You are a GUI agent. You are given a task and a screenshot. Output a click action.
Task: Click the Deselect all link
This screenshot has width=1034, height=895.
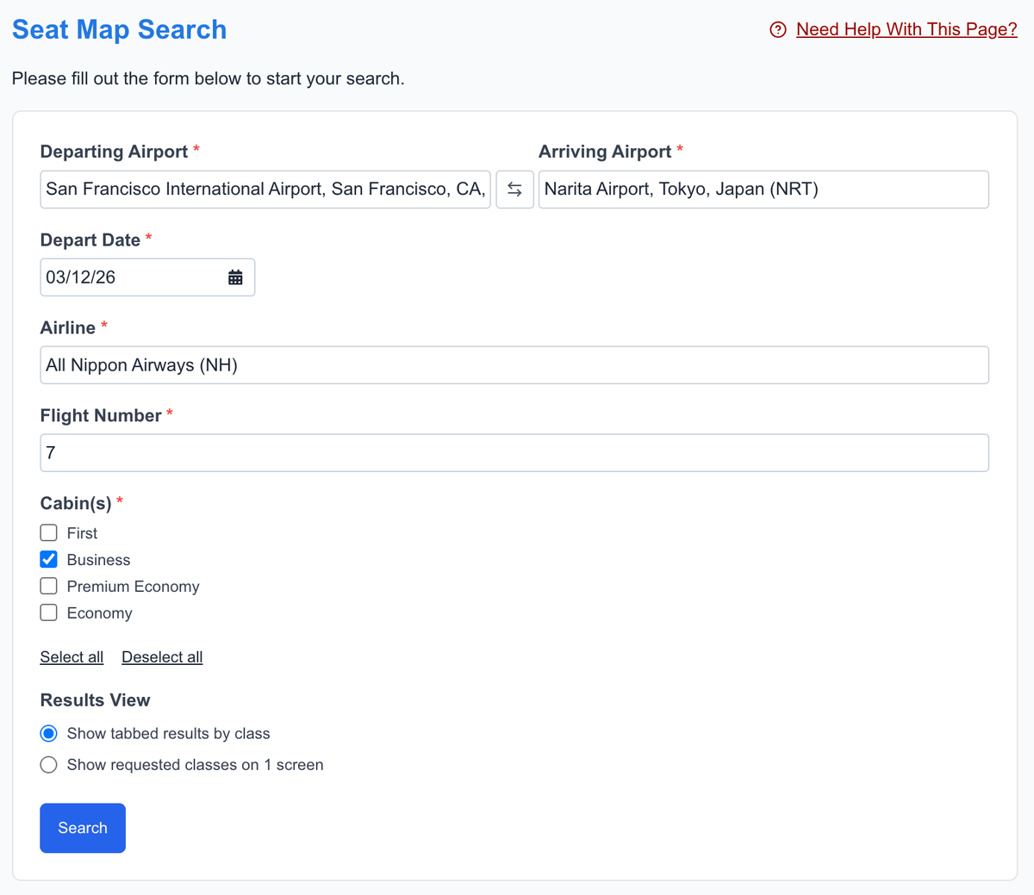point(161,656)
